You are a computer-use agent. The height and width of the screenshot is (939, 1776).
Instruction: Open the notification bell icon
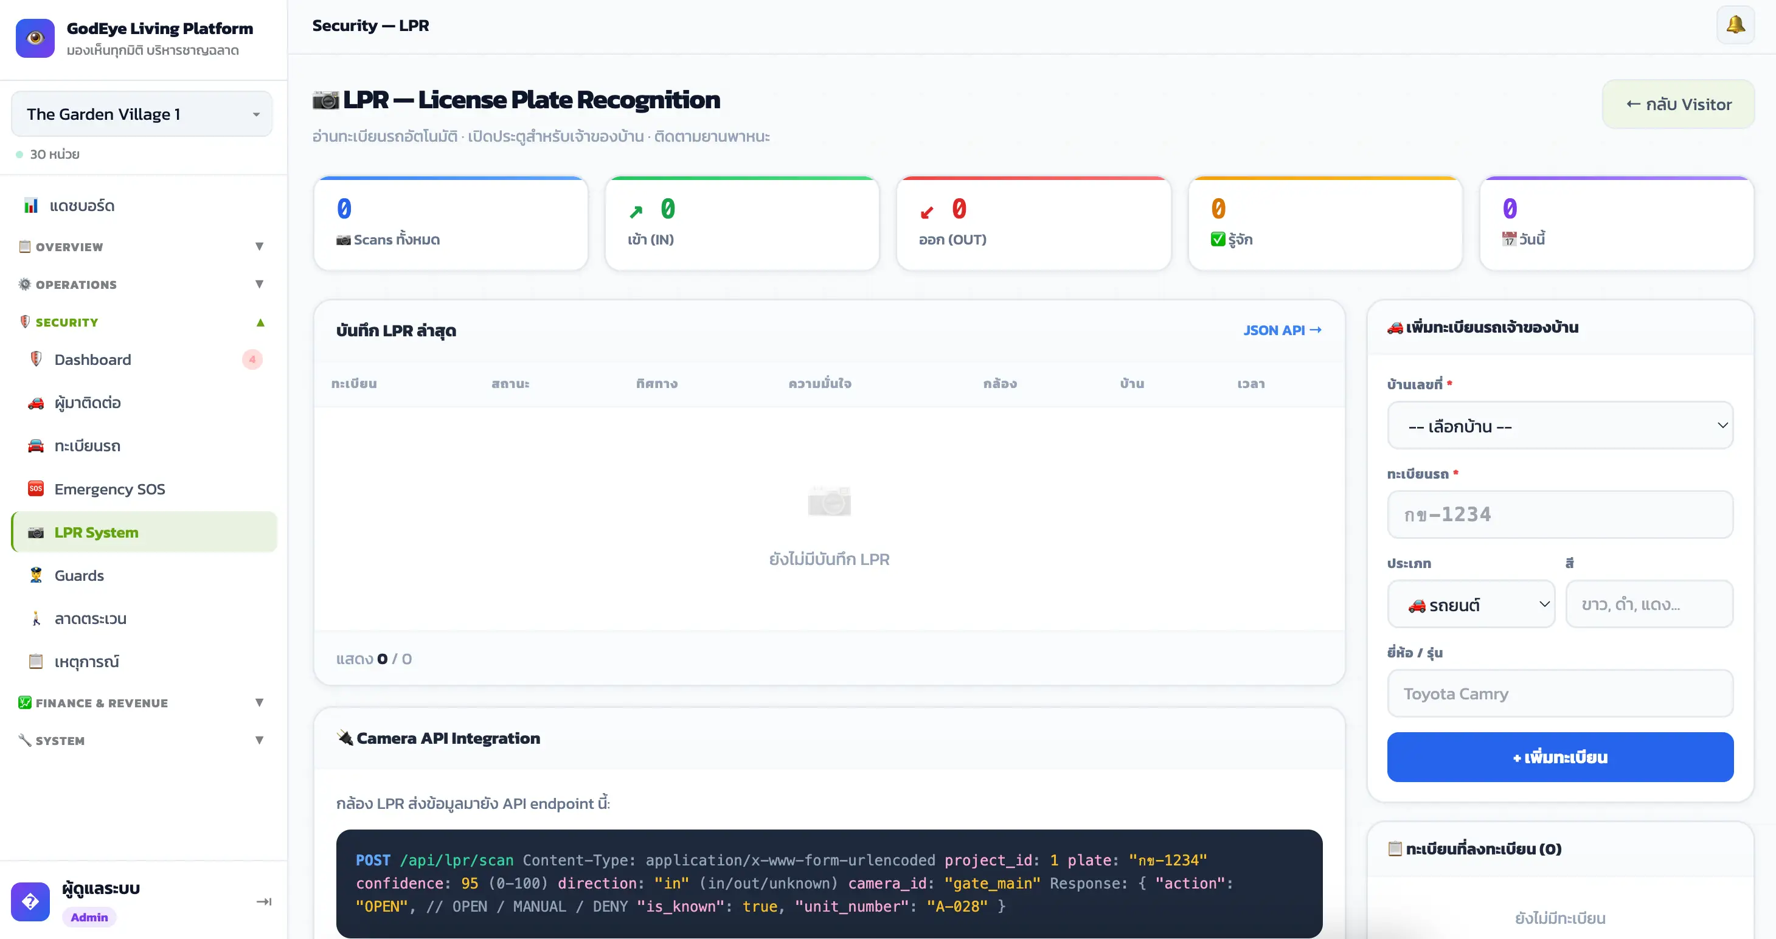1735,26
